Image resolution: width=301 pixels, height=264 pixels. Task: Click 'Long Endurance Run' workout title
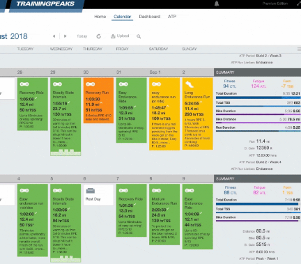(197, 95)
